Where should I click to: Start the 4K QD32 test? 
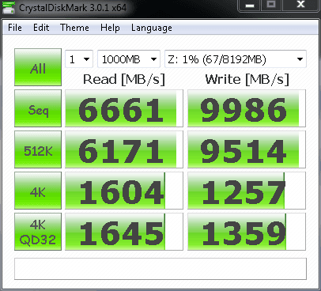tap(38, 232)
